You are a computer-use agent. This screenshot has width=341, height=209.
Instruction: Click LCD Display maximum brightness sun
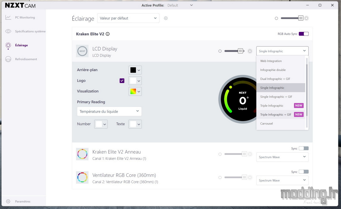point(250,51)
